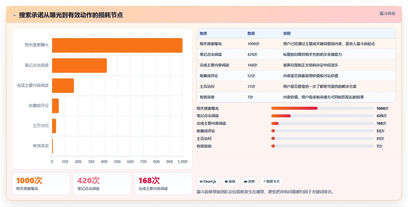Viewport: 408px width, 207px height.
Task: Click the 收藏或评论 chart bar
Action: click(55, 106)
